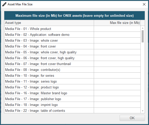Click the OK button
The height and width of the screenshot is (125, 149).
(132, 118)
